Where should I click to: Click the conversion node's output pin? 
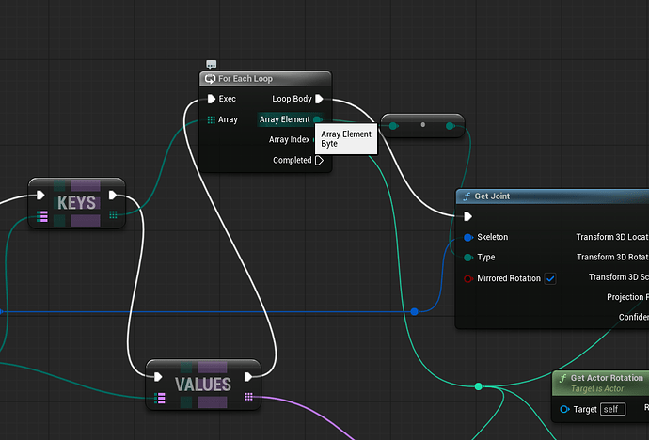pos(450,126)
